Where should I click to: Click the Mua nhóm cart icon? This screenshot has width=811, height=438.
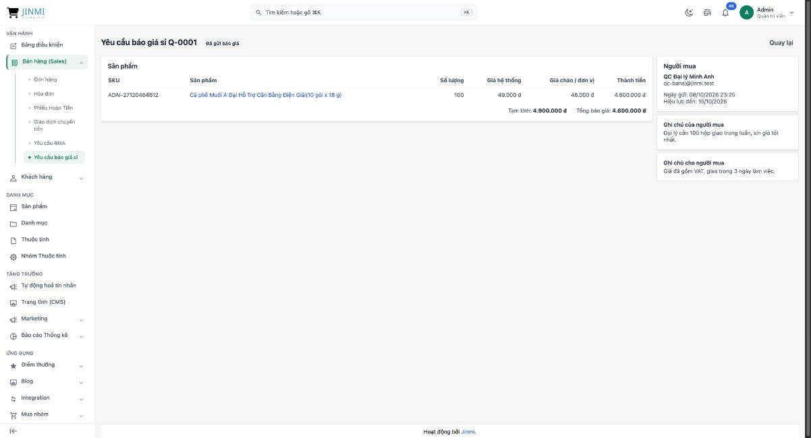tap(13, 415)
